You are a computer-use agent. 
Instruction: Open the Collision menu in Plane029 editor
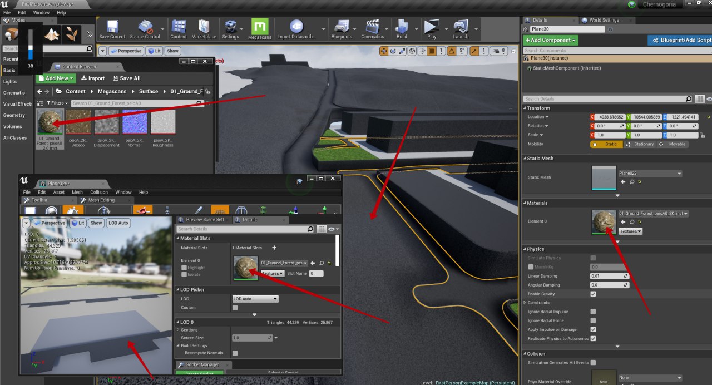[x=99, y=192]
